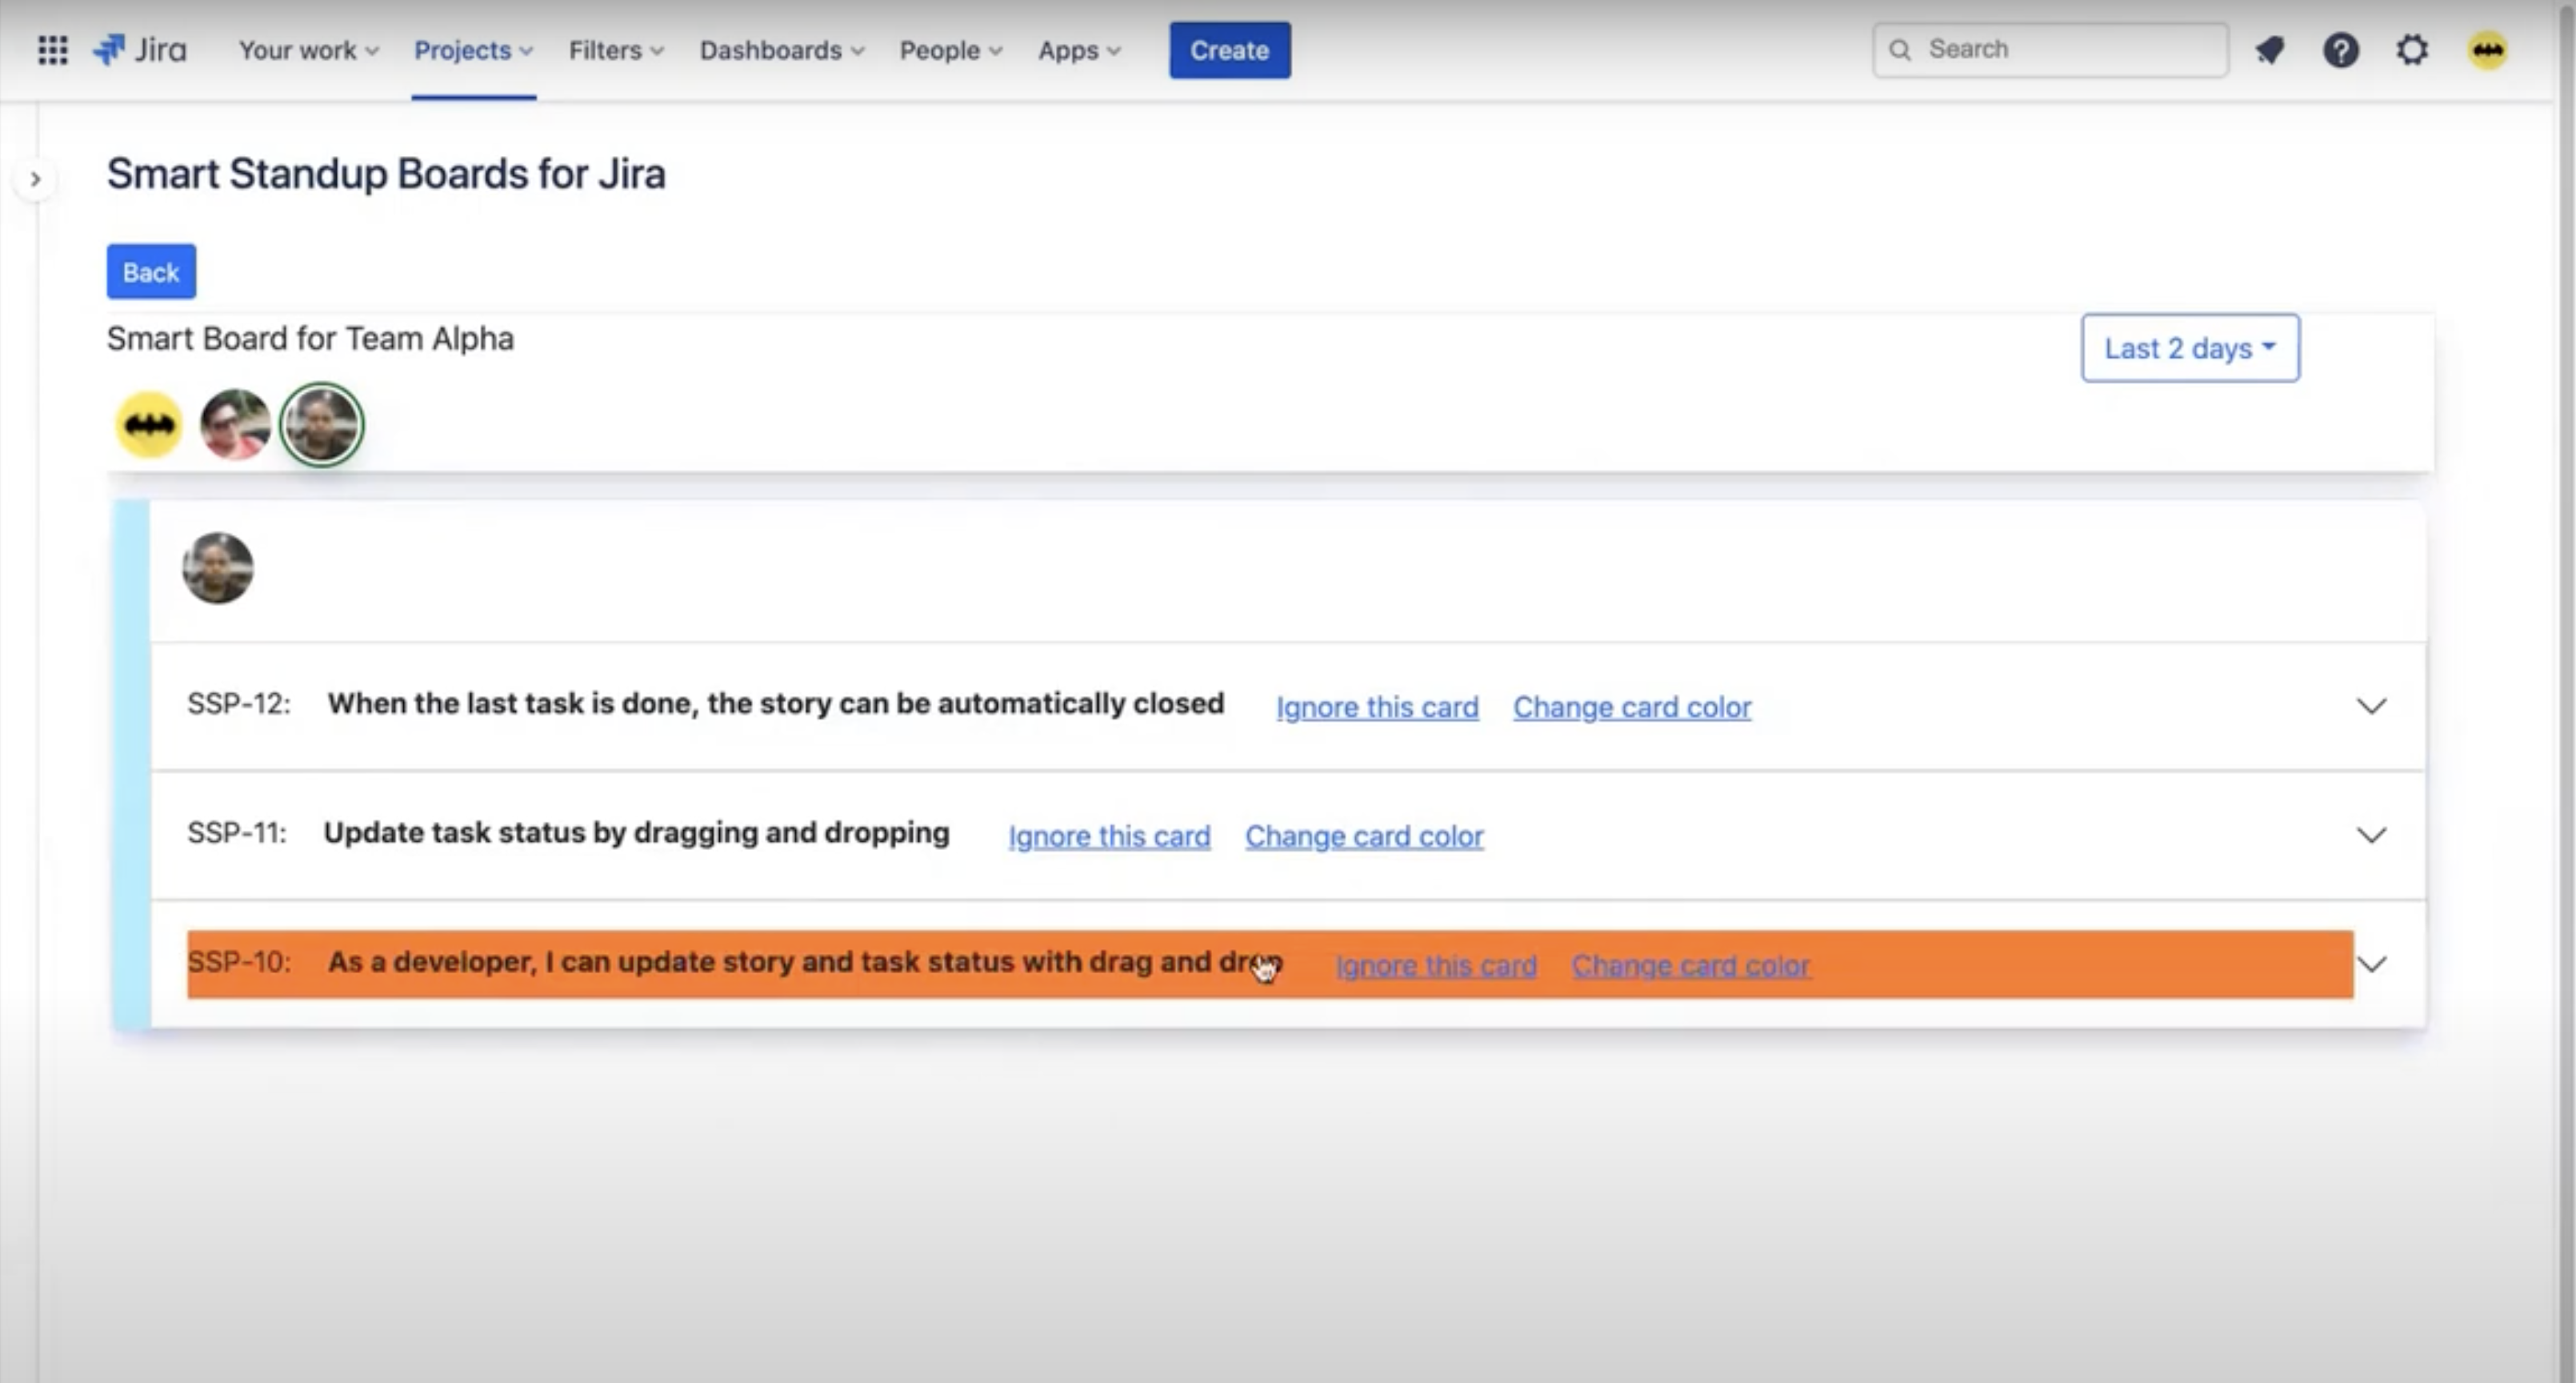Open the app switcher grid icon

52,50
